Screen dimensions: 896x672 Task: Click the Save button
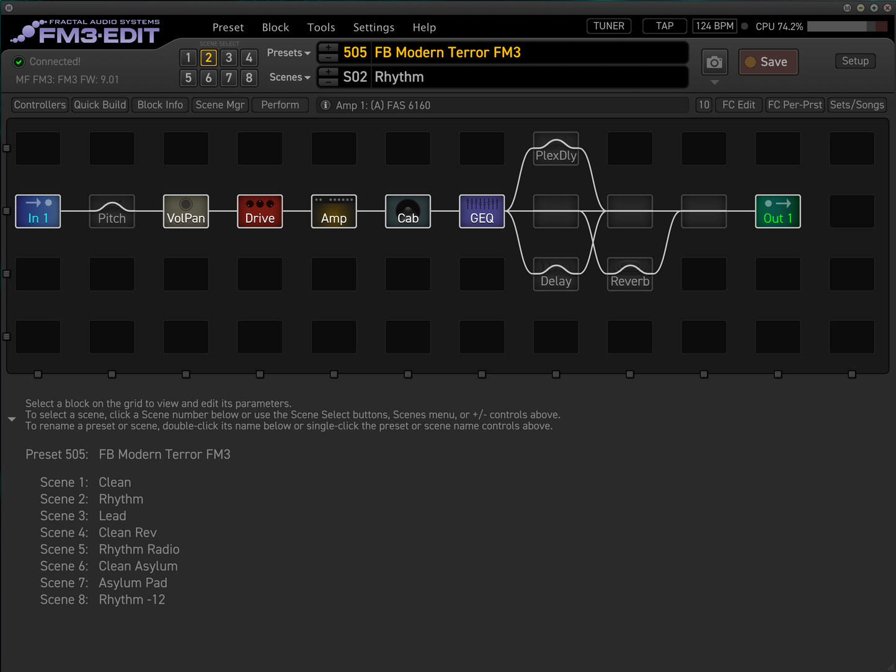tap(768, 62)
